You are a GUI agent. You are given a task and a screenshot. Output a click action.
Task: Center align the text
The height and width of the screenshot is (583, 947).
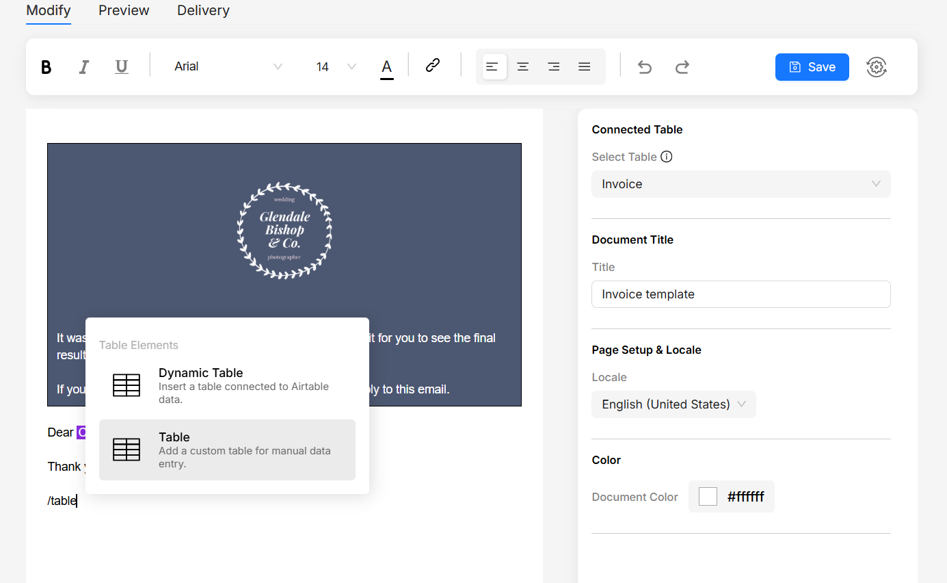523,66
